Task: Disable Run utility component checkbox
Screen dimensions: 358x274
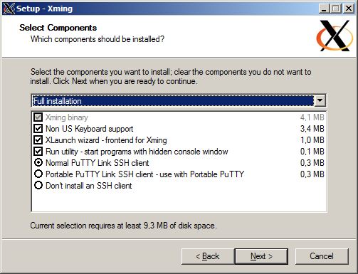Action: point(38,152)
